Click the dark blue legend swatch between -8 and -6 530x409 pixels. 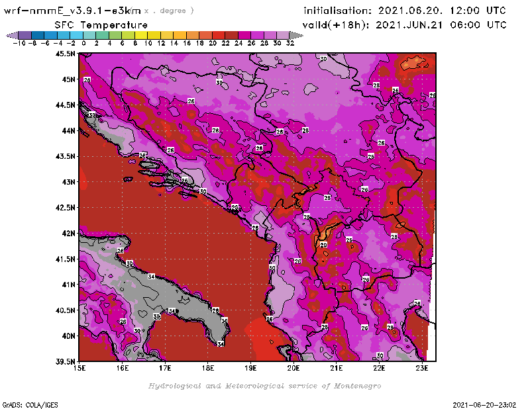(38, 36)
